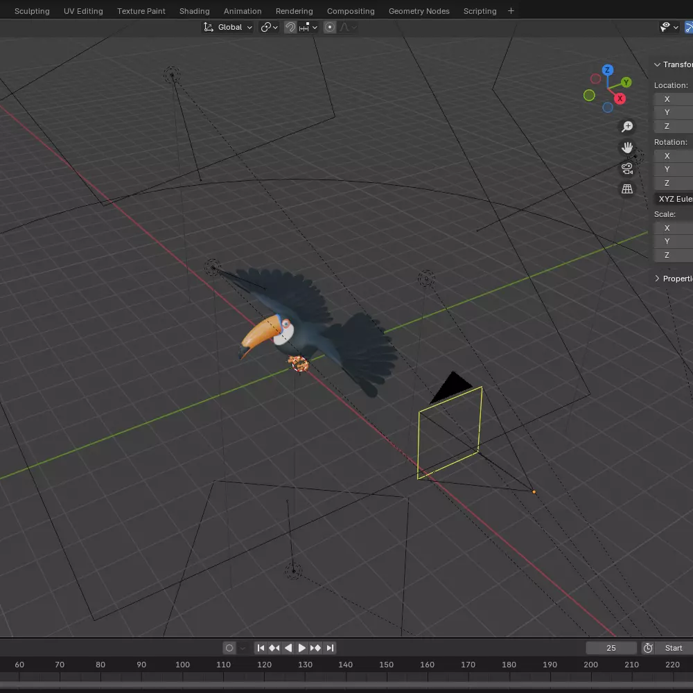This screenshot has width=693, height=693.
Task: Click the X axis on navigation gizmo
Action: pos(620,98)
